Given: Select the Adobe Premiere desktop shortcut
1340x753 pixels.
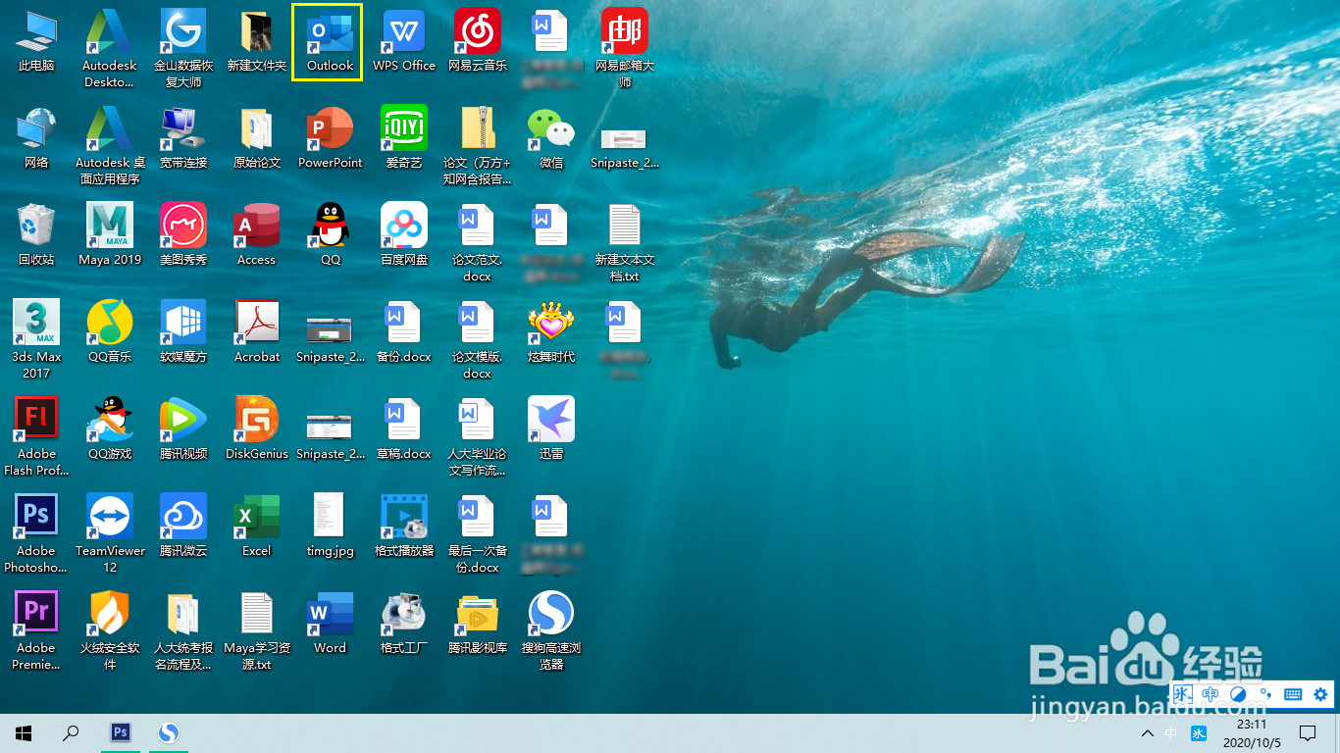Looking at the screenshot, I should 36,630.
